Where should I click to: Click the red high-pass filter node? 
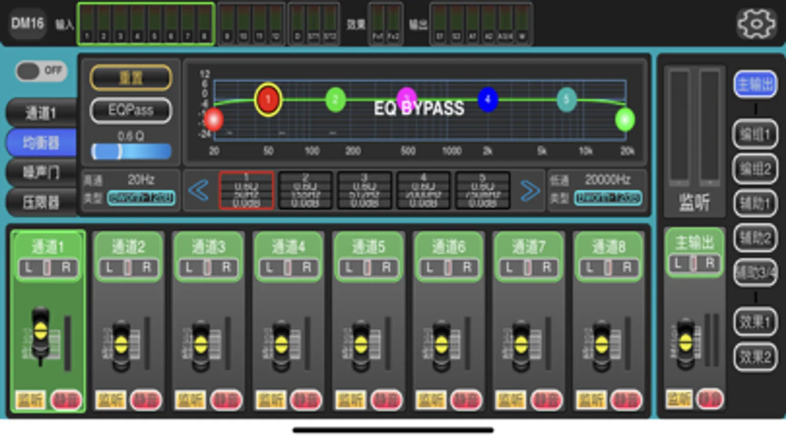(x=213, y=119)
